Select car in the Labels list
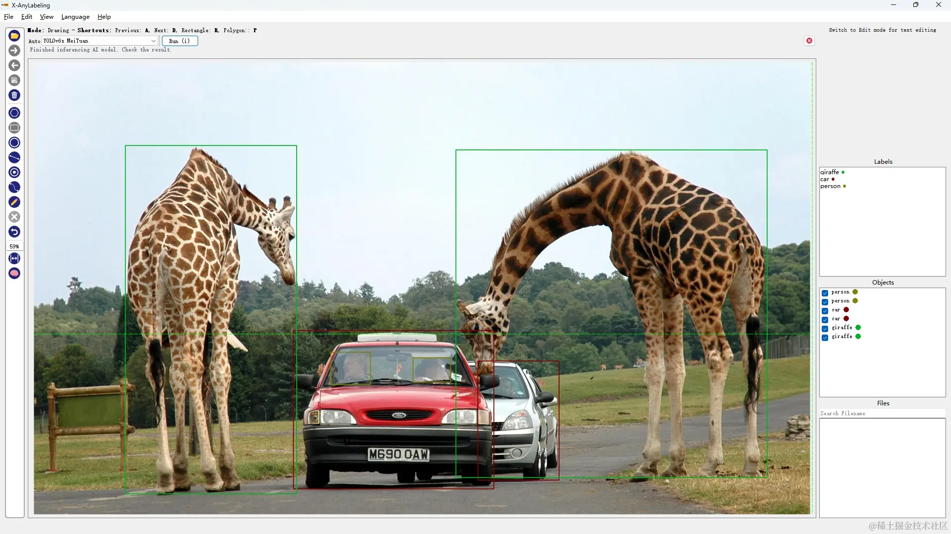 pos(825,179)
